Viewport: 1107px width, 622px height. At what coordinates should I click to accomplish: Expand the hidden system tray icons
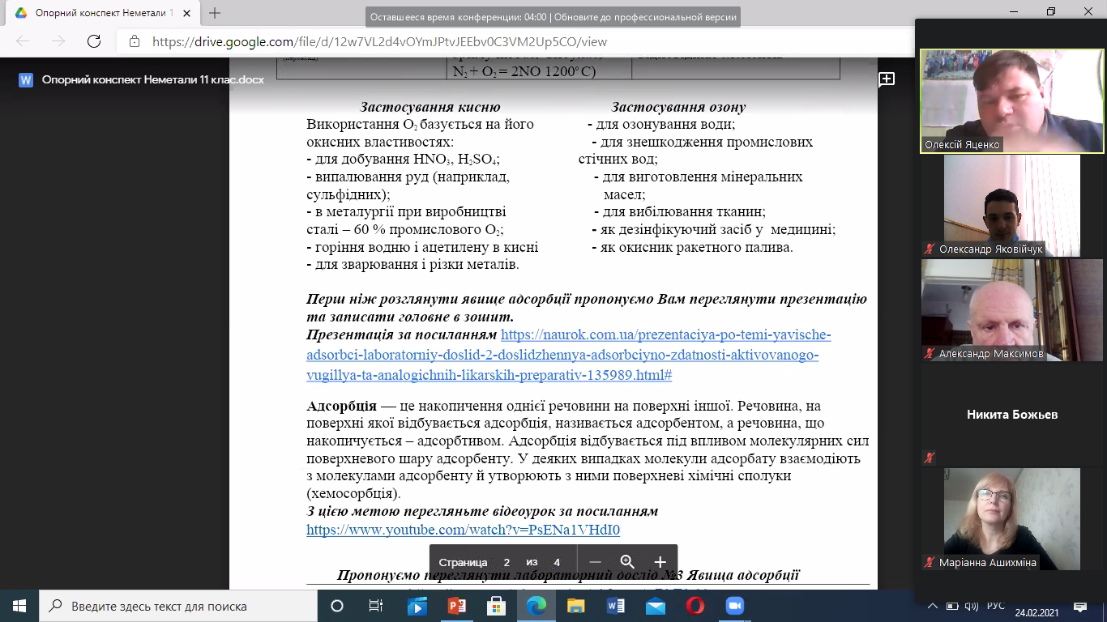[934, 606]
